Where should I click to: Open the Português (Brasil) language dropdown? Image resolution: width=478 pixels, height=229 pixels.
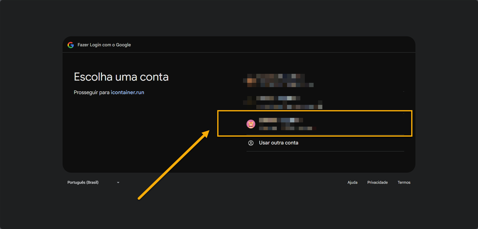tap(94, 182)
